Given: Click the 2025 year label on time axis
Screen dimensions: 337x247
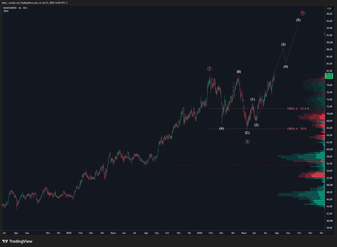Looking at the screenshot, I should [x=69, y=233].
